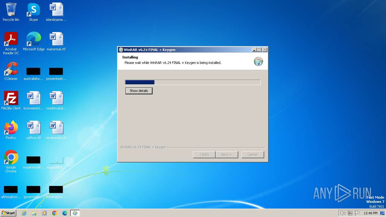
Task: Click the network tray icon
Action: coord(350,213)
